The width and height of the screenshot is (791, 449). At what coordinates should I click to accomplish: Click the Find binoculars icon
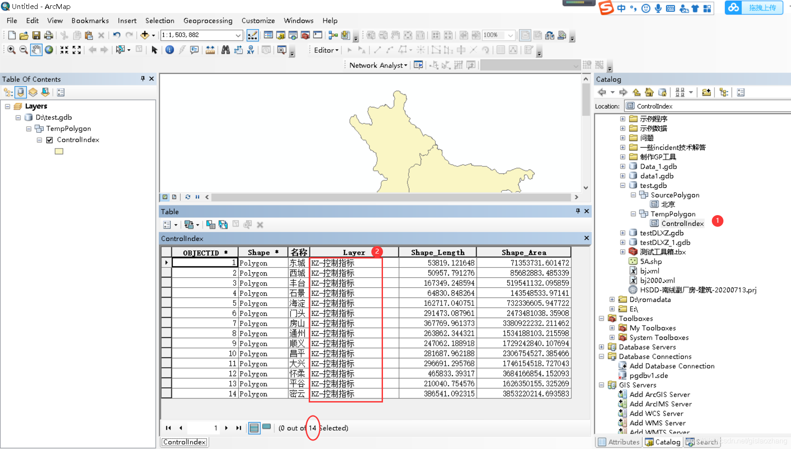(x=225, y=50)
